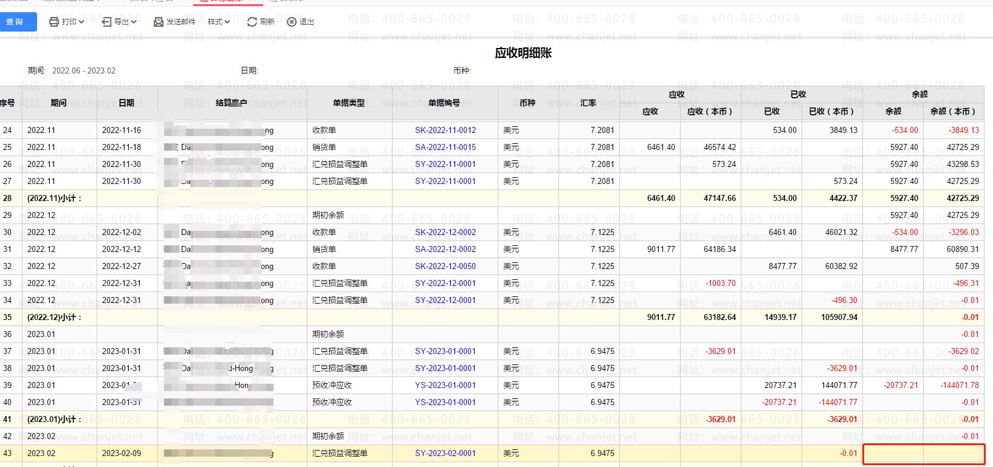Open SY-2022-12-0001 link in row 34
The image size is (993, 467).
pos(445,300)
